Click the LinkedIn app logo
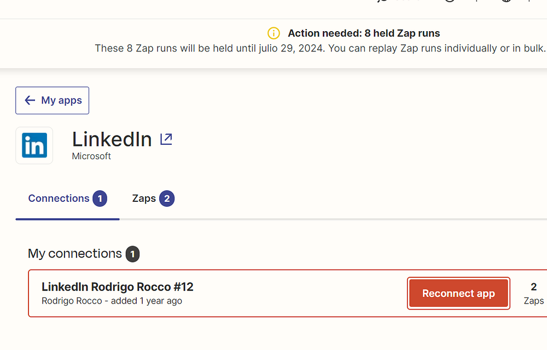Screen dimensions: 547x350 coord(34,145)
